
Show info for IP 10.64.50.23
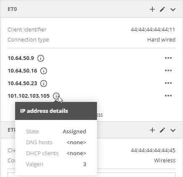pos(44,83)
